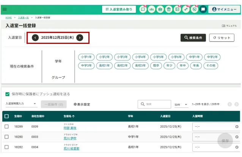Click the group/people icon in header
The image size is (242, 157).
(x=151, y=9)
